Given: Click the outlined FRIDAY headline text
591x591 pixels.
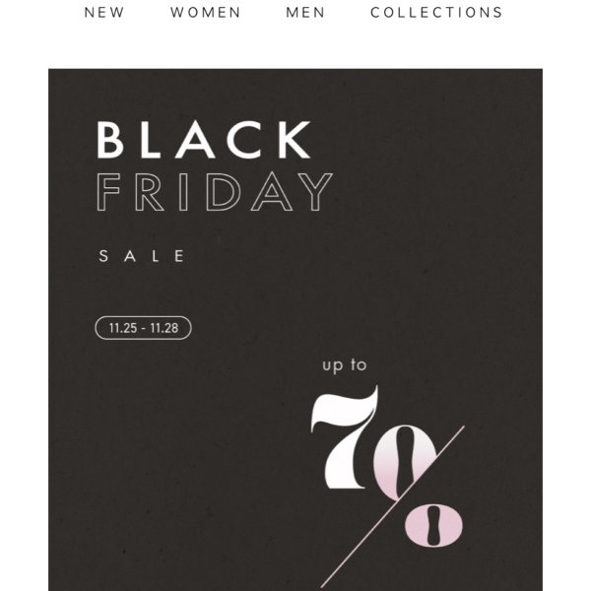Looking at the screenshot, I should (215, 191).
